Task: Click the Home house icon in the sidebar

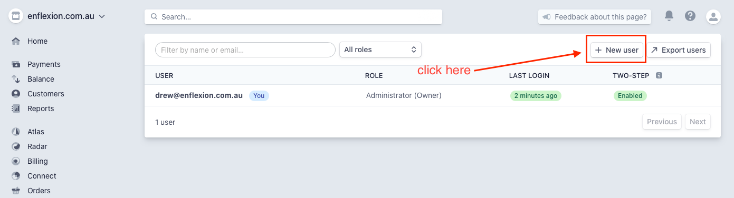Action: click(16, 41)
